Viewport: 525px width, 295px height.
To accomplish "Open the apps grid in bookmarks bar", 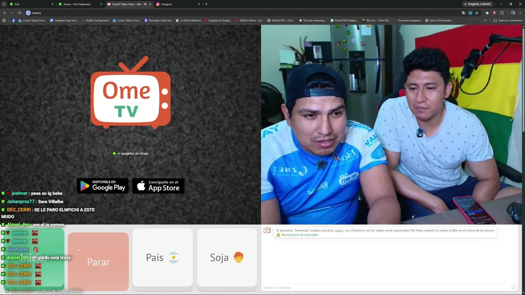I will (x=4, y=20).
